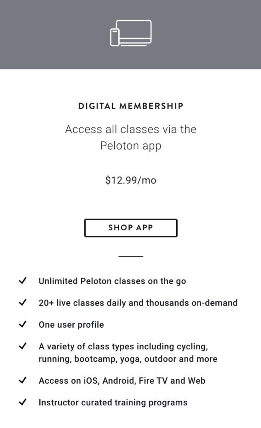Click the checkmark beside Access on iOS
This screenshot has height=428, width=261.
point(23,380)
